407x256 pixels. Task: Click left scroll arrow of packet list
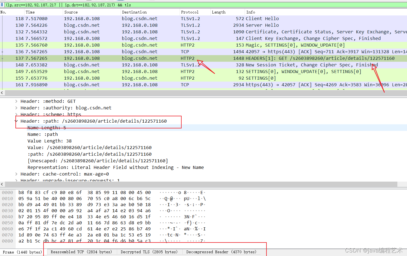coord(2,93)
